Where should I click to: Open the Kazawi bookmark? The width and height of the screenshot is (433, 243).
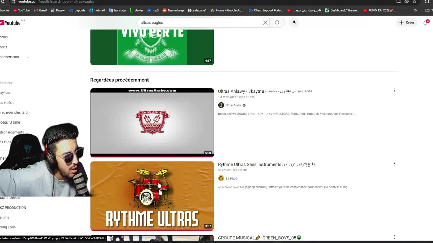click(x=58, y=10)
